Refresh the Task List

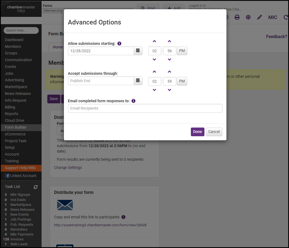click(x=36, y=187)
